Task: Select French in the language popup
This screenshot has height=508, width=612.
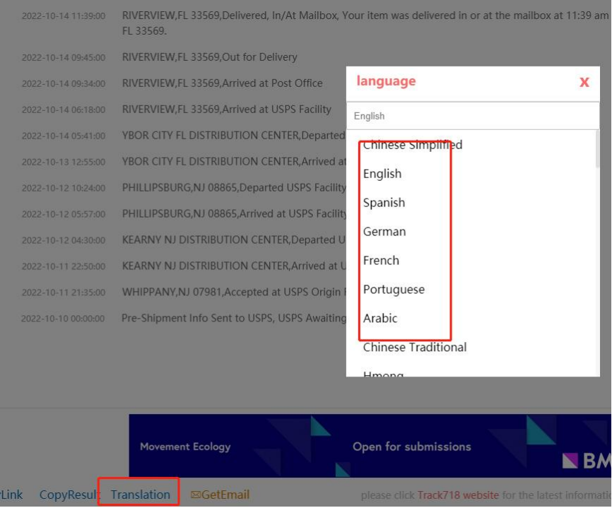Action: pos(381,261)
